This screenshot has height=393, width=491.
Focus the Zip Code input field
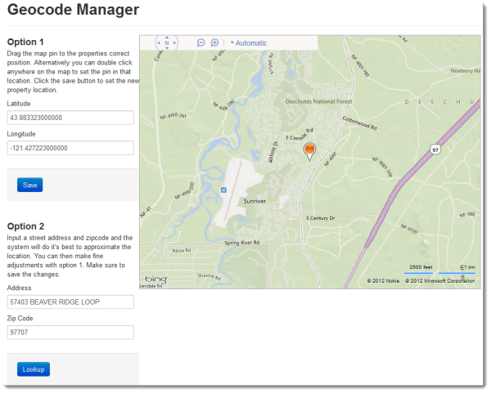pos(70,333)
